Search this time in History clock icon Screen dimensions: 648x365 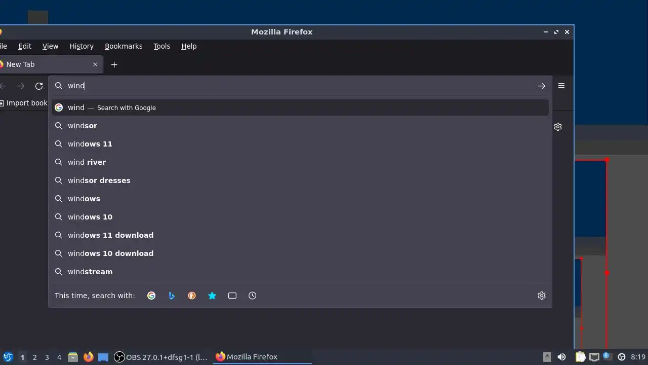point(253,296)
